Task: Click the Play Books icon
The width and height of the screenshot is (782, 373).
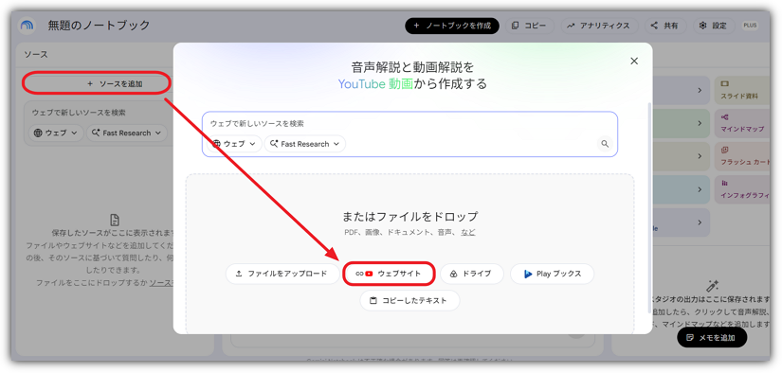Action: click(x=528, y=274)
